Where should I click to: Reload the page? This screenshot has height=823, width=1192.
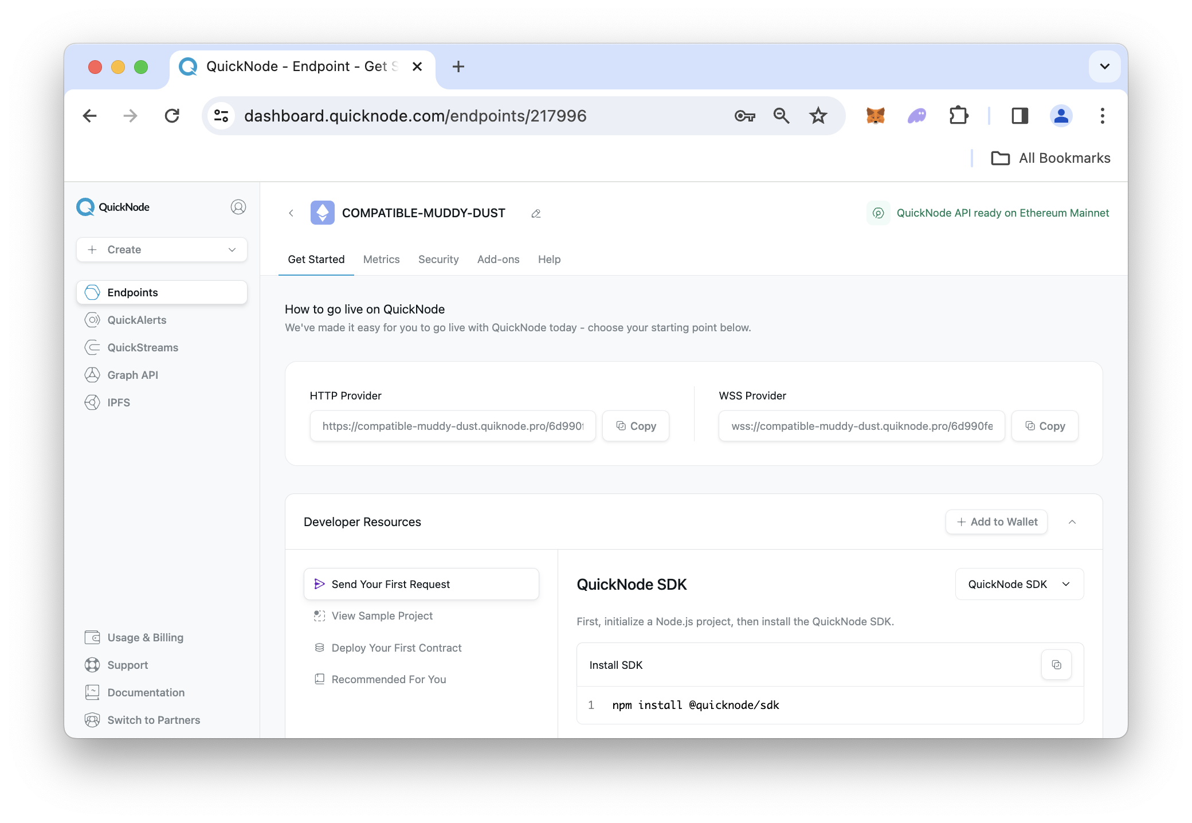point(172,116)
